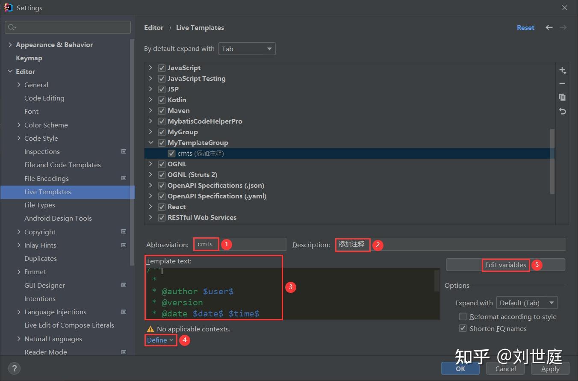Select the MybatisCodeHelperPro group row

[349, 121]
